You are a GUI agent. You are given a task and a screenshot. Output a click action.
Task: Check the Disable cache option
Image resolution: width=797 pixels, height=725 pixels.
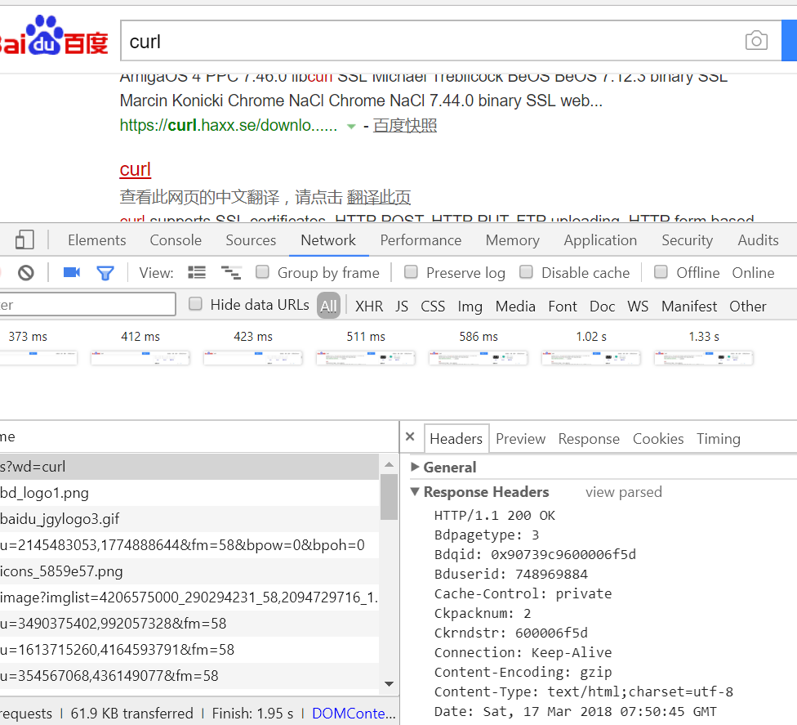(526, 271)
